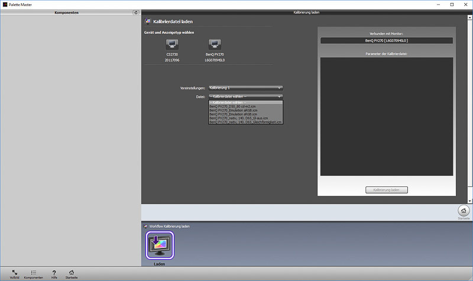
Task: Click the round Startseite home button at right
Action: 463,211
